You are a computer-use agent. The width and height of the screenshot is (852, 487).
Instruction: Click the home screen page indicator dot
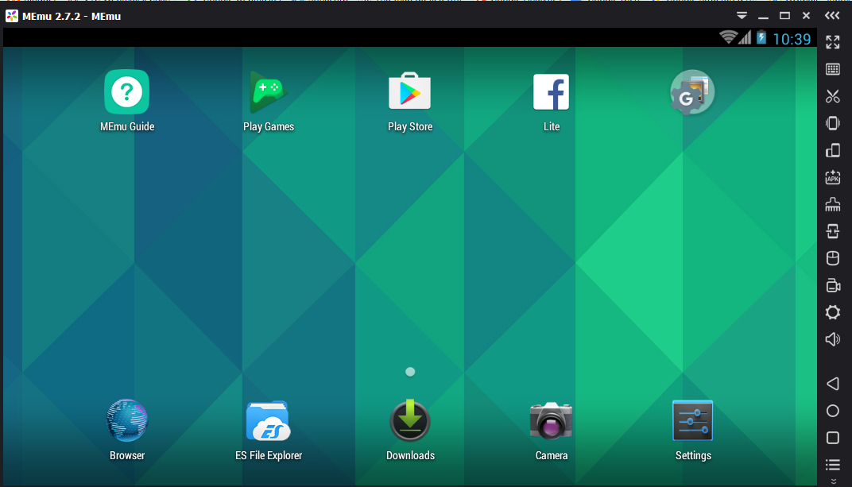pyautogui.click(x=410, y=372)
